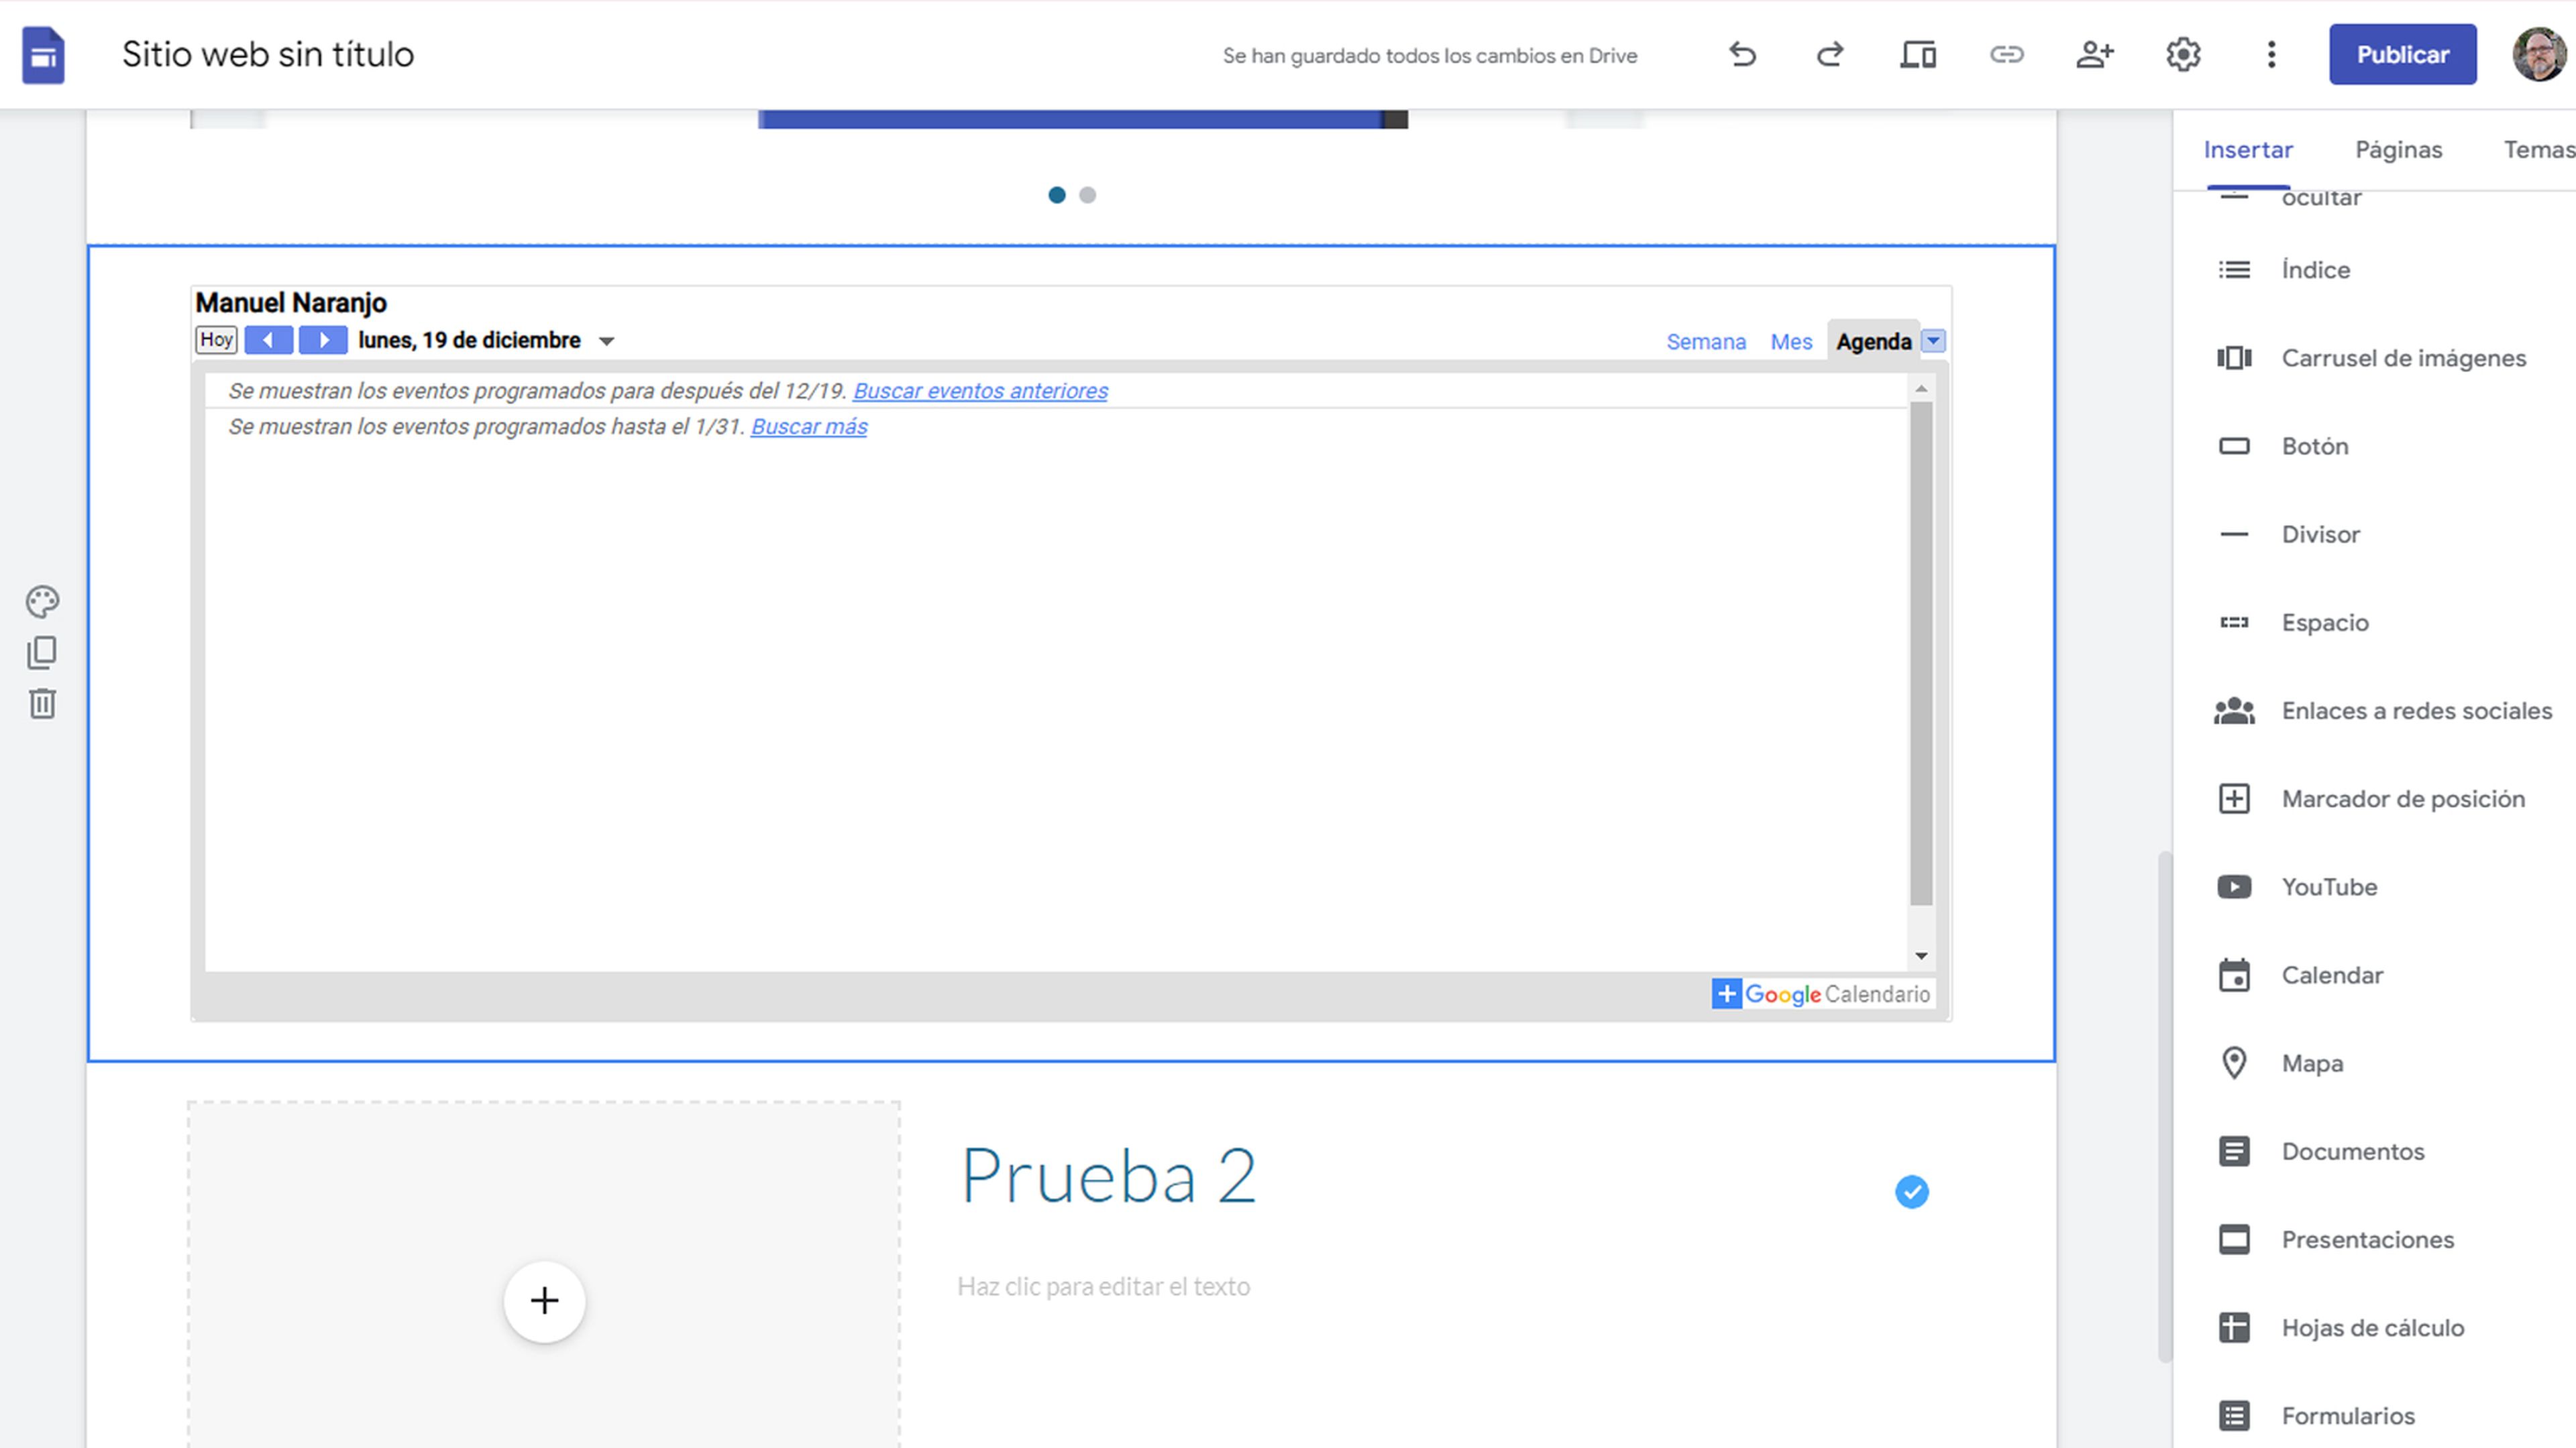Follow the Buscar eventos anteriores link
This screenshot has width=2576, height=1448.
click(980, 391)
